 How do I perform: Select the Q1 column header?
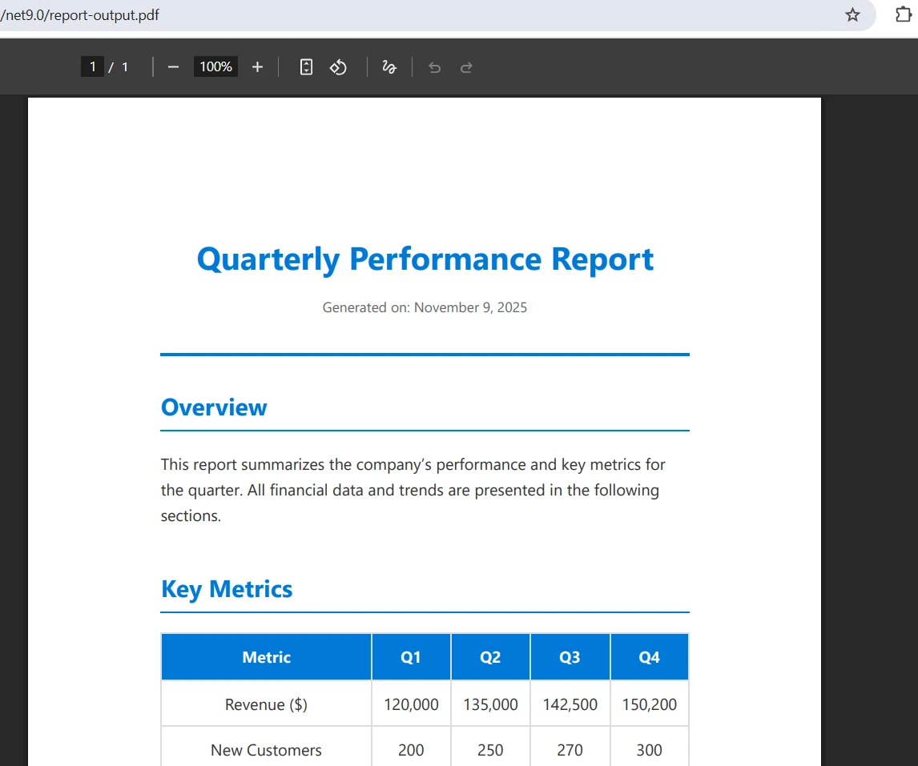pyautogui.click(x=410, y=657)
